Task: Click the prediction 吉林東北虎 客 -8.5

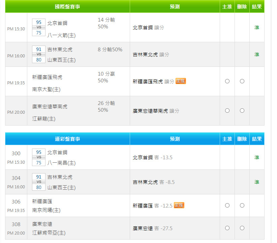Action: click(154, 182)
